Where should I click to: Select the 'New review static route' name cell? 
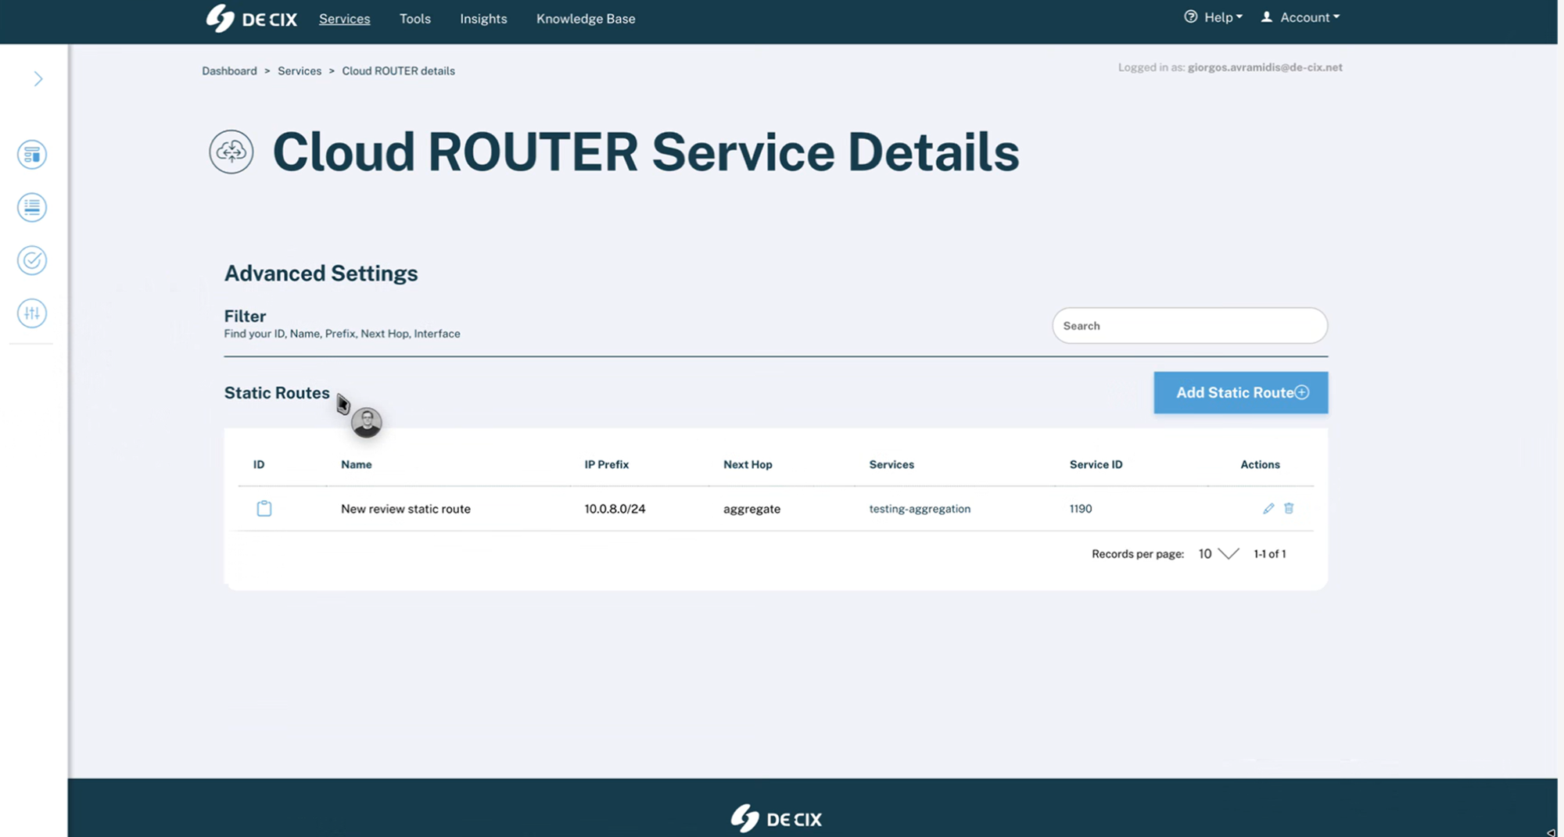(x=406, y=509)
